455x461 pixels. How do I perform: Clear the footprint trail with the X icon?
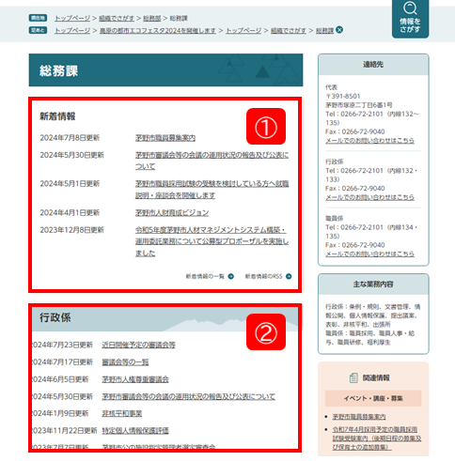click(339, 30)
